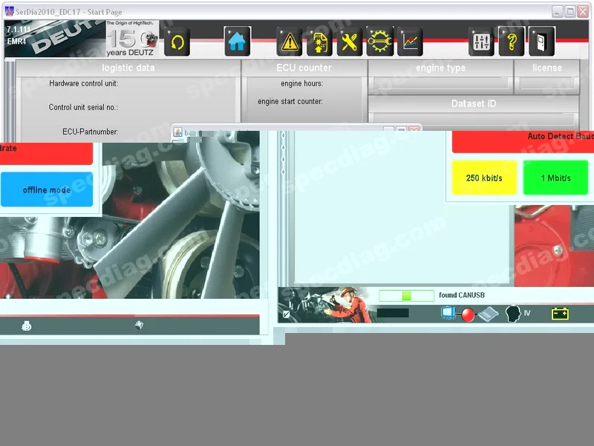This screenshot has height=446, width=594.
Task: Click the black display box in status bar
Action: pyautogui.click(x=393, y=313)
